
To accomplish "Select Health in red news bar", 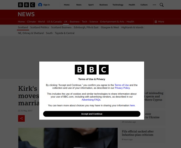I will [x=130, y=22].
